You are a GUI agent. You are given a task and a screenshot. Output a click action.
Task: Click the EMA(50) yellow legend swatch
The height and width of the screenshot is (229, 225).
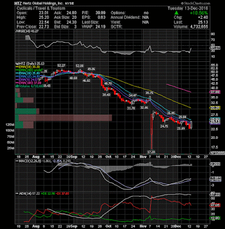(x=18, y=67)
